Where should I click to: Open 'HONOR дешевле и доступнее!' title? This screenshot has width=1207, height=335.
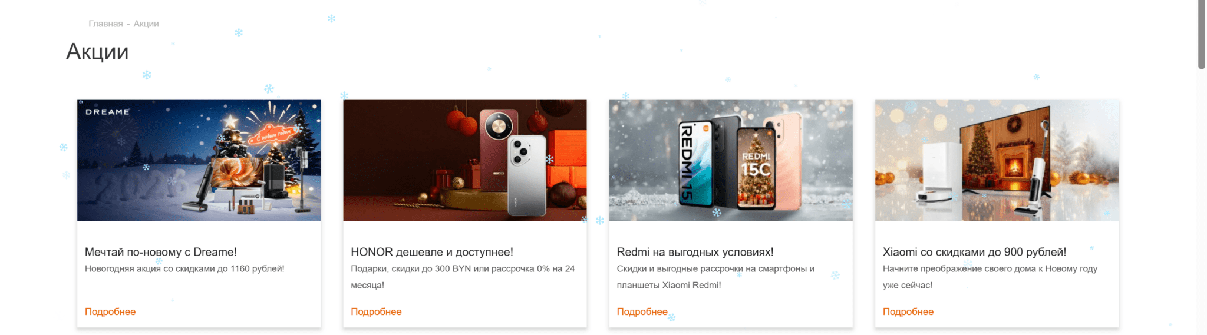(x=432, y=252)
